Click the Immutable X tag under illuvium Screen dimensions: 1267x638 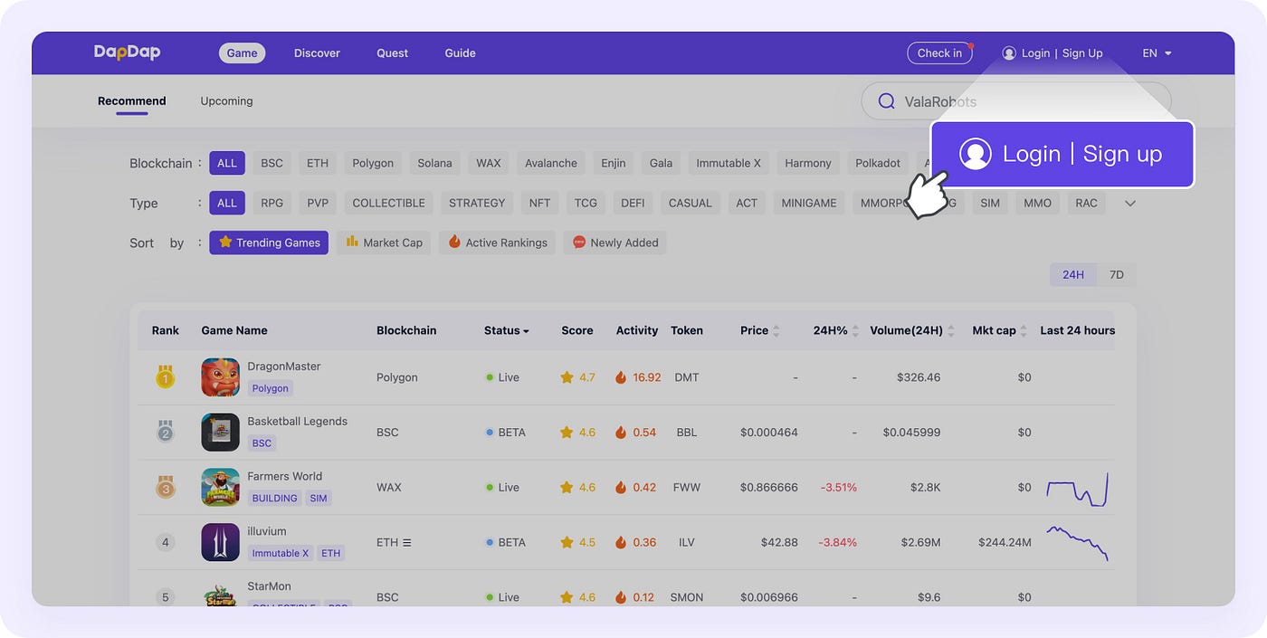click(x=281, y=553)
